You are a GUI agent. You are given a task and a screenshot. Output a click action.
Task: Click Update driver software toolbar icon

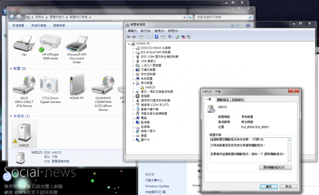(x=177, y=37)
